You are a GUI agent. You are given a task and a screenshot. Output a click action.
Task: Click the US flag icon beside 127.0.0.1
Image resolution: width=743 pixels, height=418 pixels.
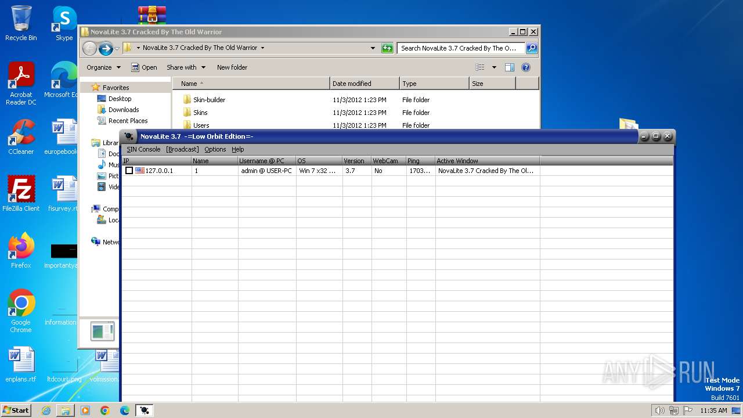click(140, 171)
